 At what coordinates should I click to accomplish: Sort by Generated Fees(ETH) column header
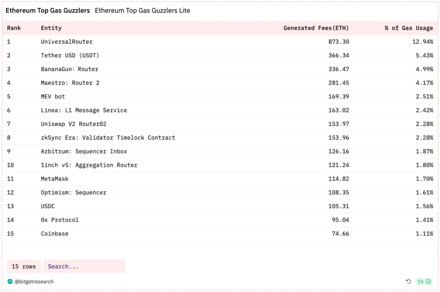[x=316, y=28]
